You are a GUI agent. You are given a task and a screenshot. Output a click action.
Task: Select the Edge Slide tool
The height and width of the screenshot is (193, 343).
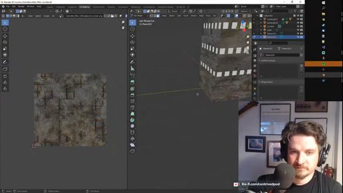(x=132, y=132)
